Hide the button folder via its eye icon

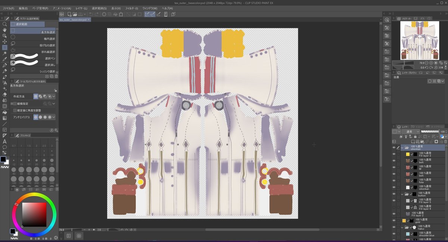393,194
